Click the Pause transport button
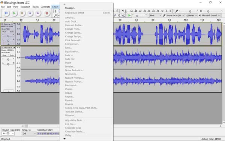This screenshot has width=225, height=141. tap(6, 13)
